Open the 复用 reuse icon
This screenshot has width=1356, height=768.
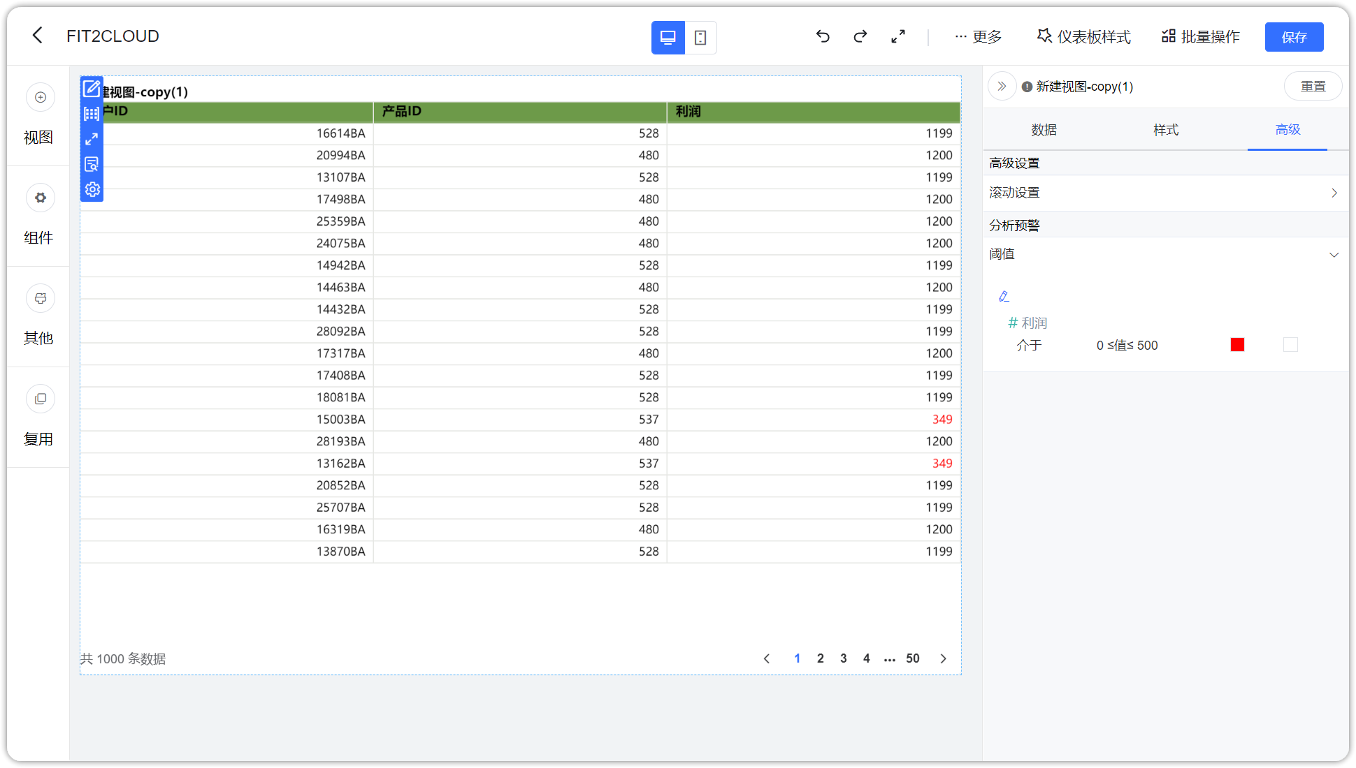[41, 399]
